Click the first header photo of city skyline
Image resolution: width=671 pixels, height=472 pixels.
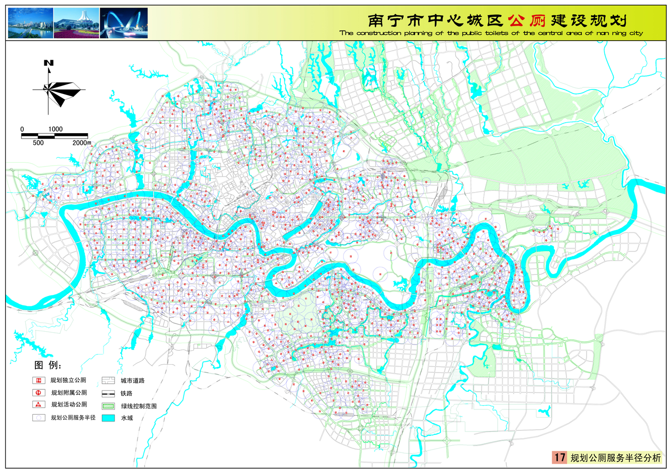31,23
